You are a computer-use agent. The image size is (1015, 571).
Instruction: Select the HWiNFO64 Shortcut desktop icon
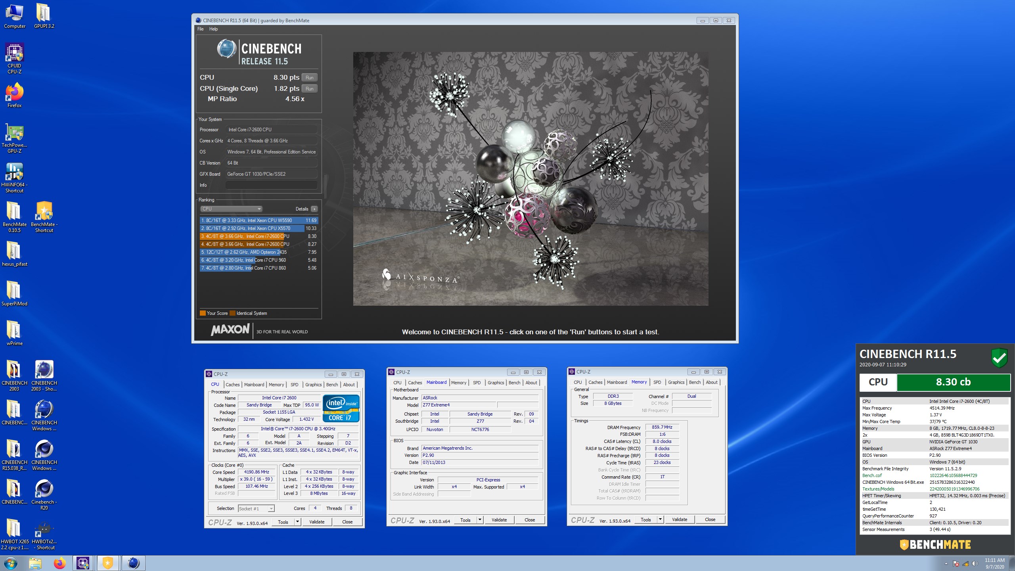[x=15, y=178]
